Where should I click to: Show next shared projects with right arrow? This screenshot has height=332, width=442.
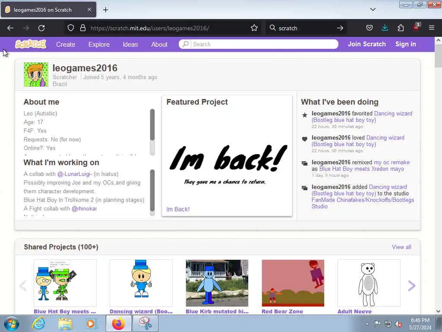(411, 286)
